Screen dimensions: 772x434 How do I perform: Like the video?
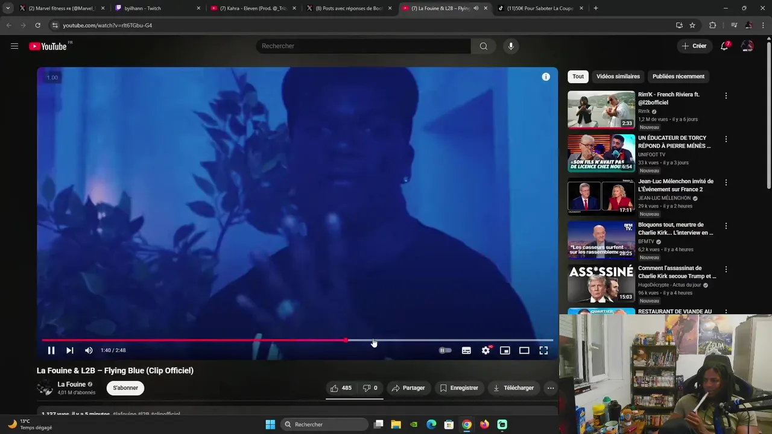pyautogui.click(x=341, y=388)
